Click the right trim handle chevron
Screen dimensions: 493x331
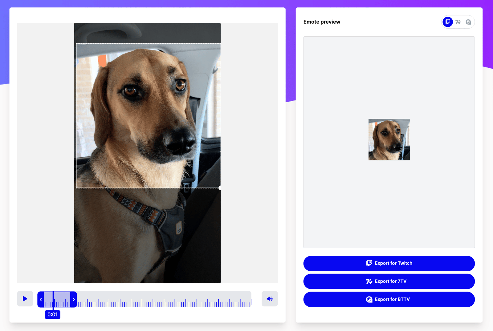74,299
